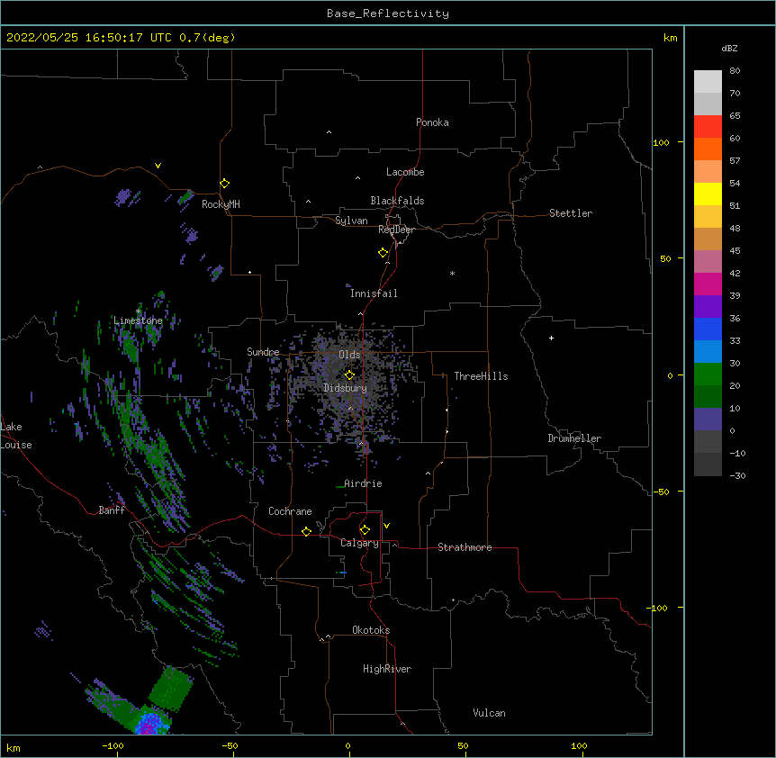Image resolution: width=776 pixels, height=758 pixels.
Task: Click the Sundre label
Action: (x=263, y=352)
